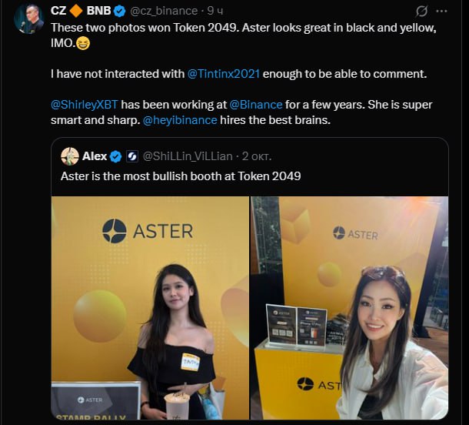The height and width of the screenshot is (425, 469).
Task: Open CZ's profile avatar picture
Action: point(29,18)
